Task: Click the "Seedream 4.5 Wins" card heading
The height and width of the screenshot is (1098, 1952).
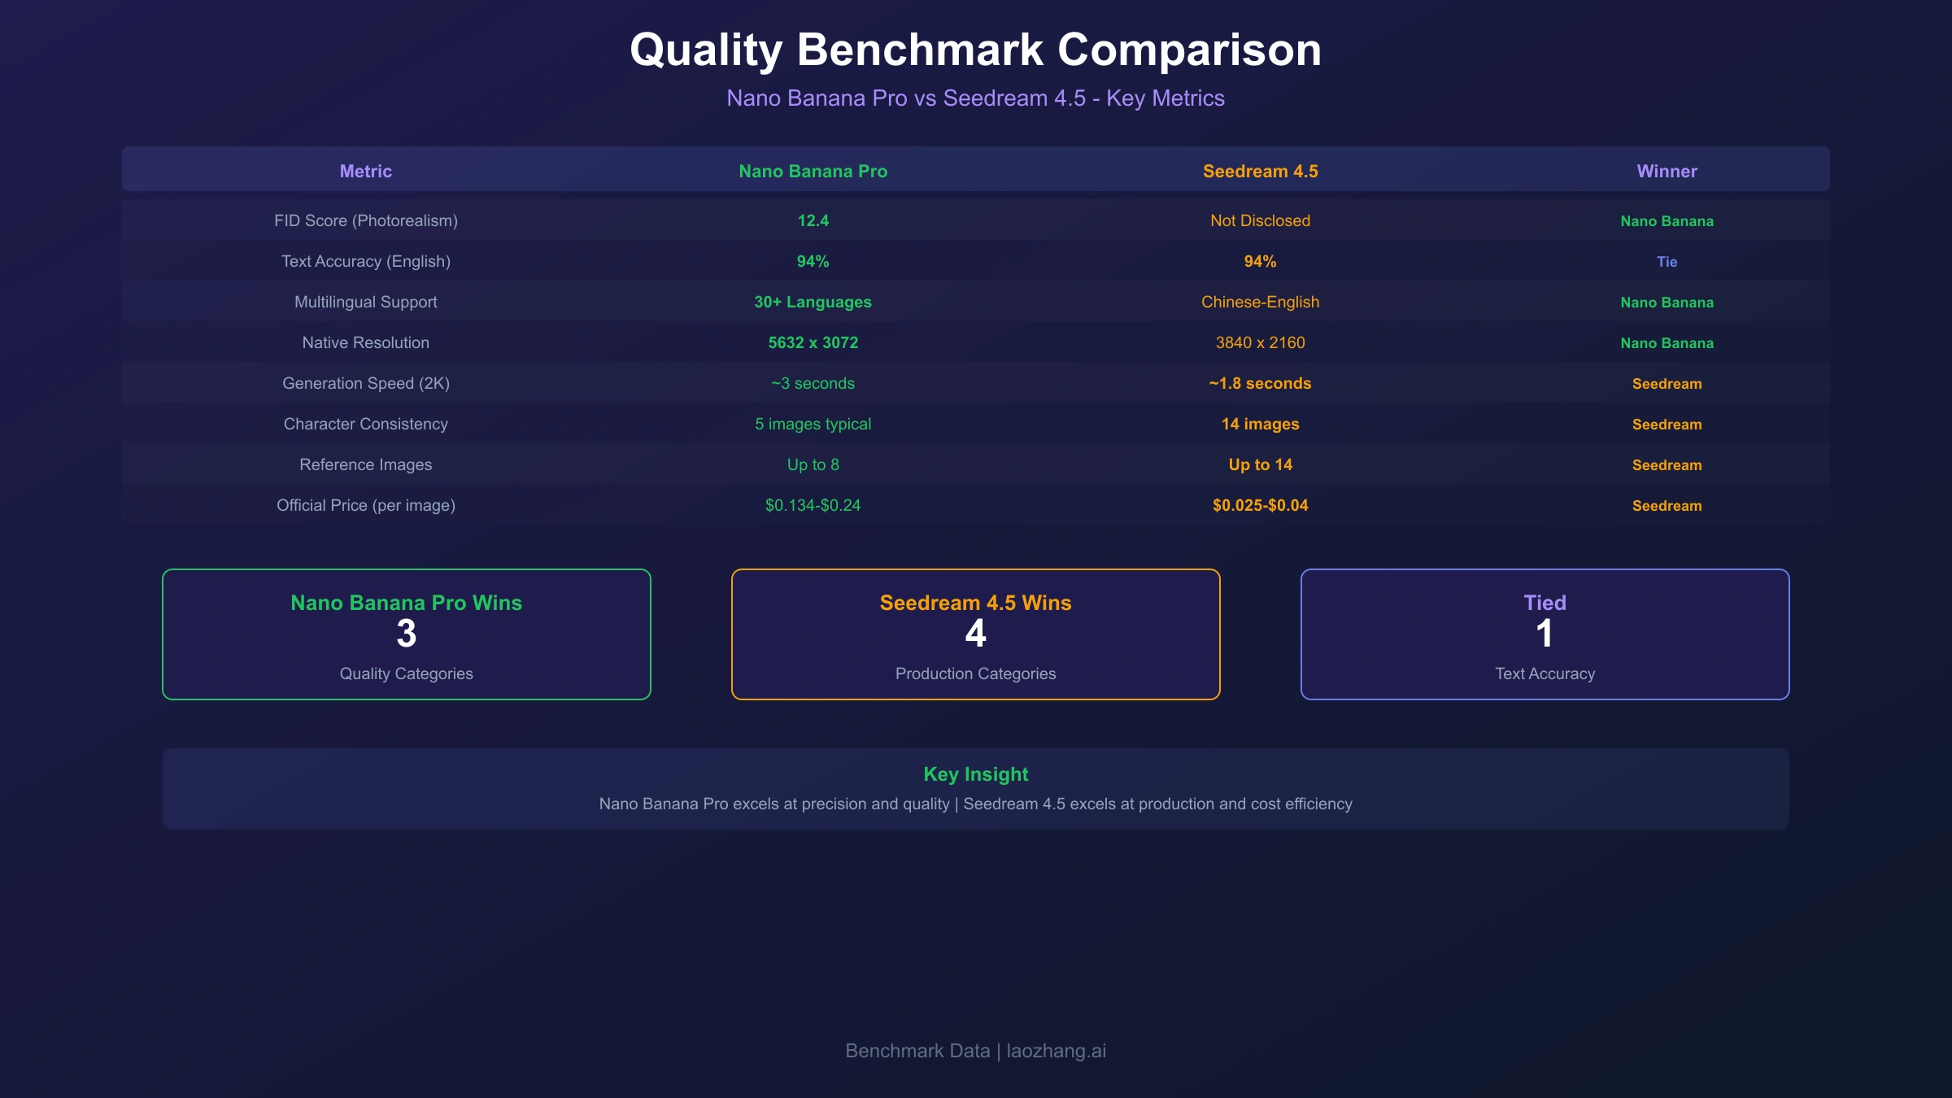Action: (x=976, y=603)
